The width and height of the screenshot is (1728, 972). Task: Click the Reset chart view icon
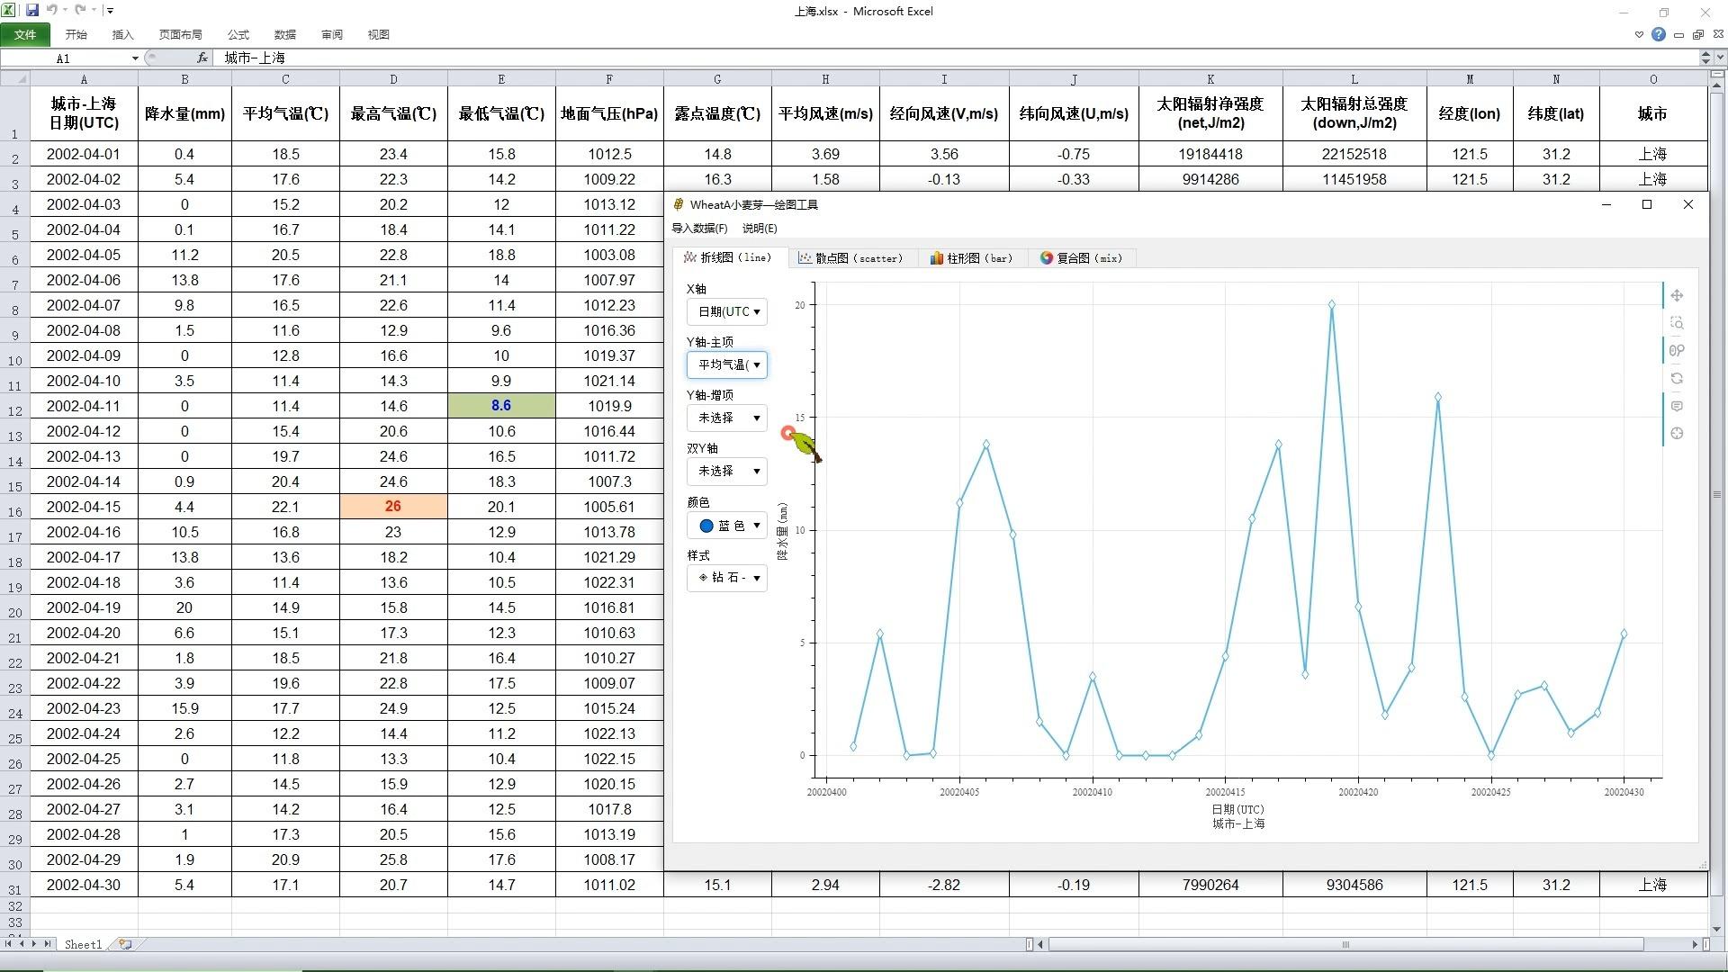click(1677, 379)
